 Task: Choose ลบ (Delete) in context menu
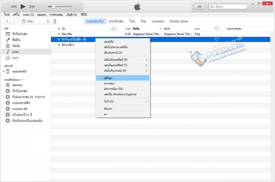[x=123, y=114]
